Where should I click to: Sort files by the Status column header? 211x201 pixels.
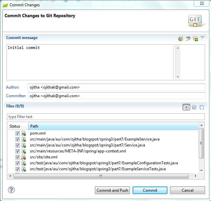point(18,126)
